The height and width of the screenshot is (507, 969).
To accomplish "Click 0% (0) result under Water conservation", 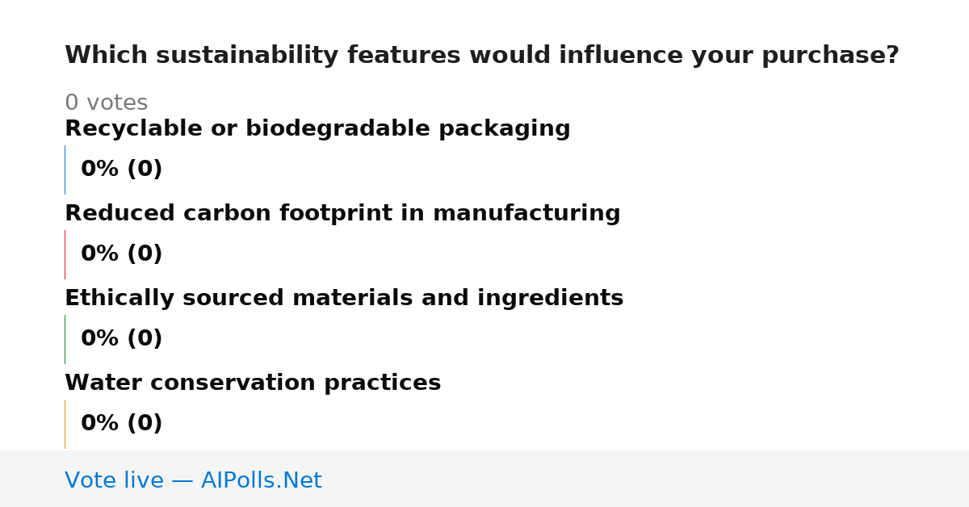I will coord(121,424).
